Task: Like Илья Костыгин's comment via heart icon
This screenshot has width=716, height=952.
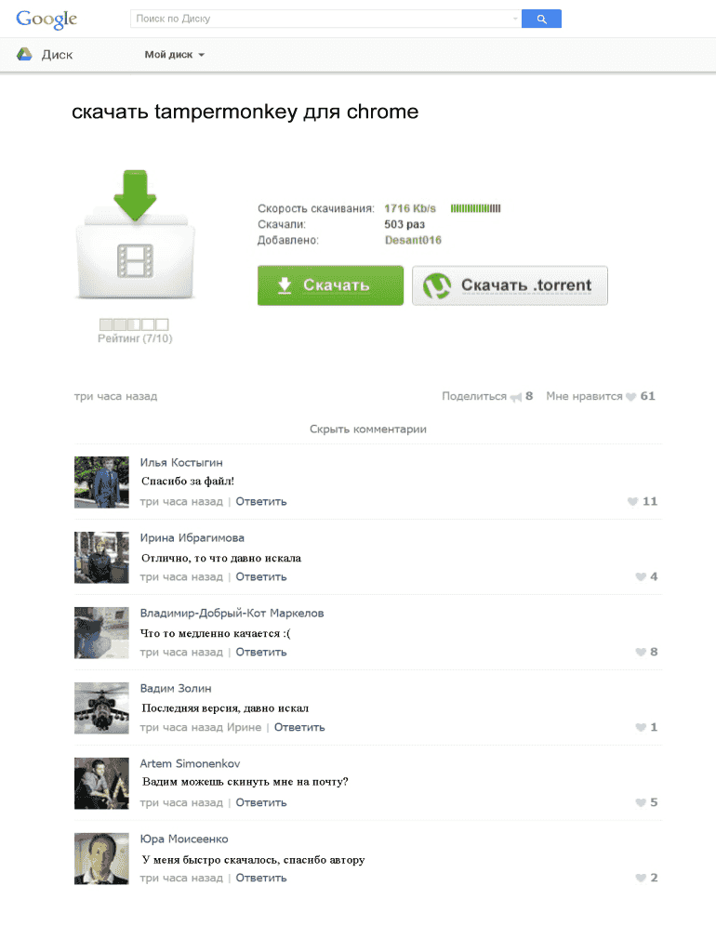Action: click(x=633, y=501)
